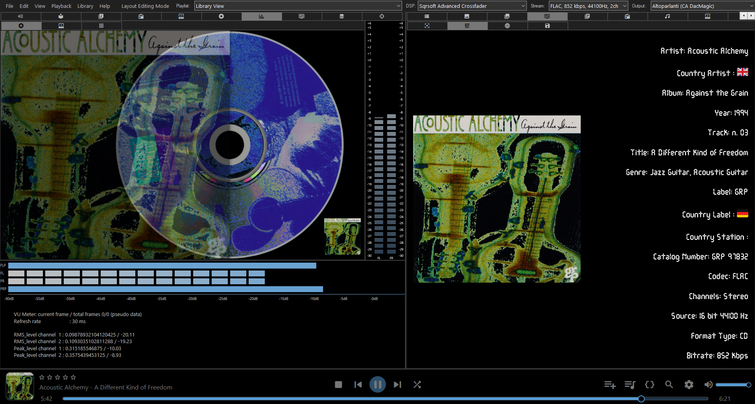Open the Edit menu
The height and width of the screenshot is (404, 755).
pos(24,6)
